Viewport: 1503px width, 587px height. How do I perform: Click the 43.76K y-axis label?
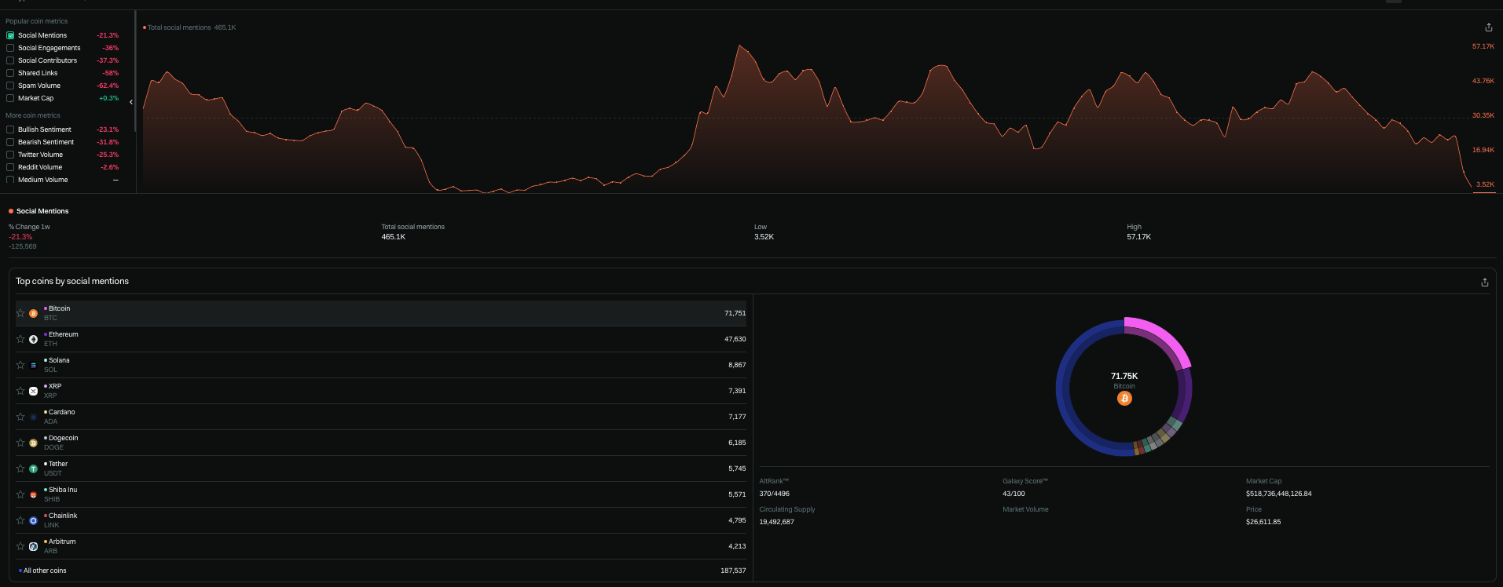[x=1483, y=81]
